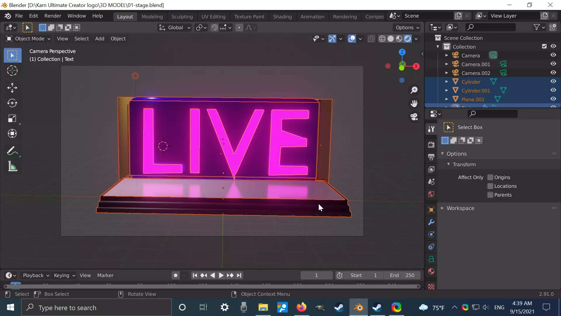This screenshot has width=561, height=316.
Task: Click the End frame 250 field
Action: click(x=402, y=275)
